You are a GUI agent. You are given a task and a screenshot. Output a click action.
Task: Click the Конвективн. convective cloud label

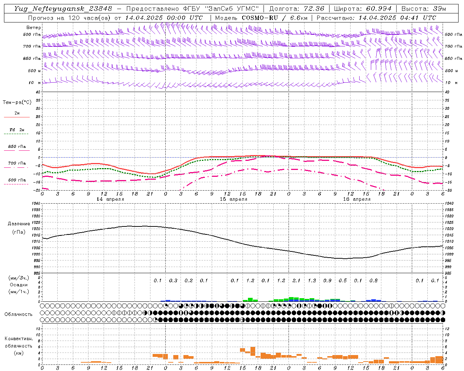pos(18,339)
